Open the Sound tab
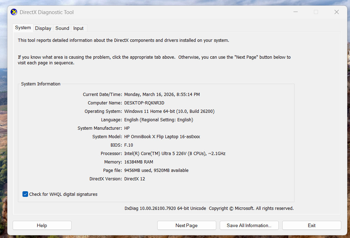This screenshot has height=238, width=350. (62, 28)
